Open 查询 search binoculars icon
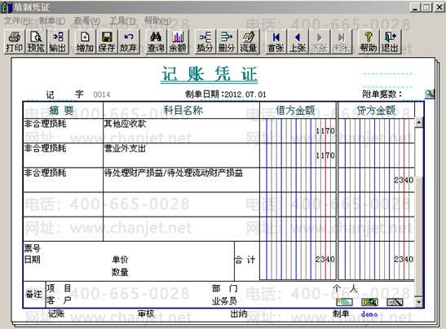 point(156,42)
